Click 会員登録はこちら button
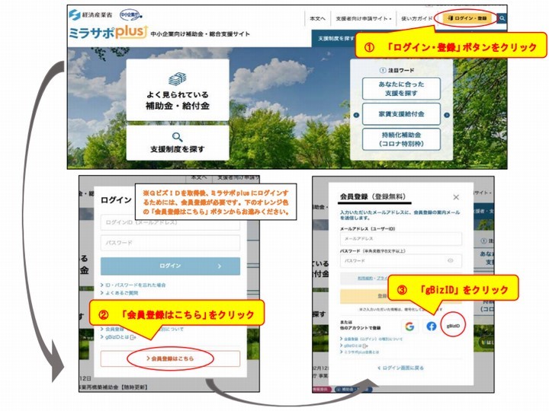This screenshot has width=549, height=411. pyautogui.click(x=171, y=358)
